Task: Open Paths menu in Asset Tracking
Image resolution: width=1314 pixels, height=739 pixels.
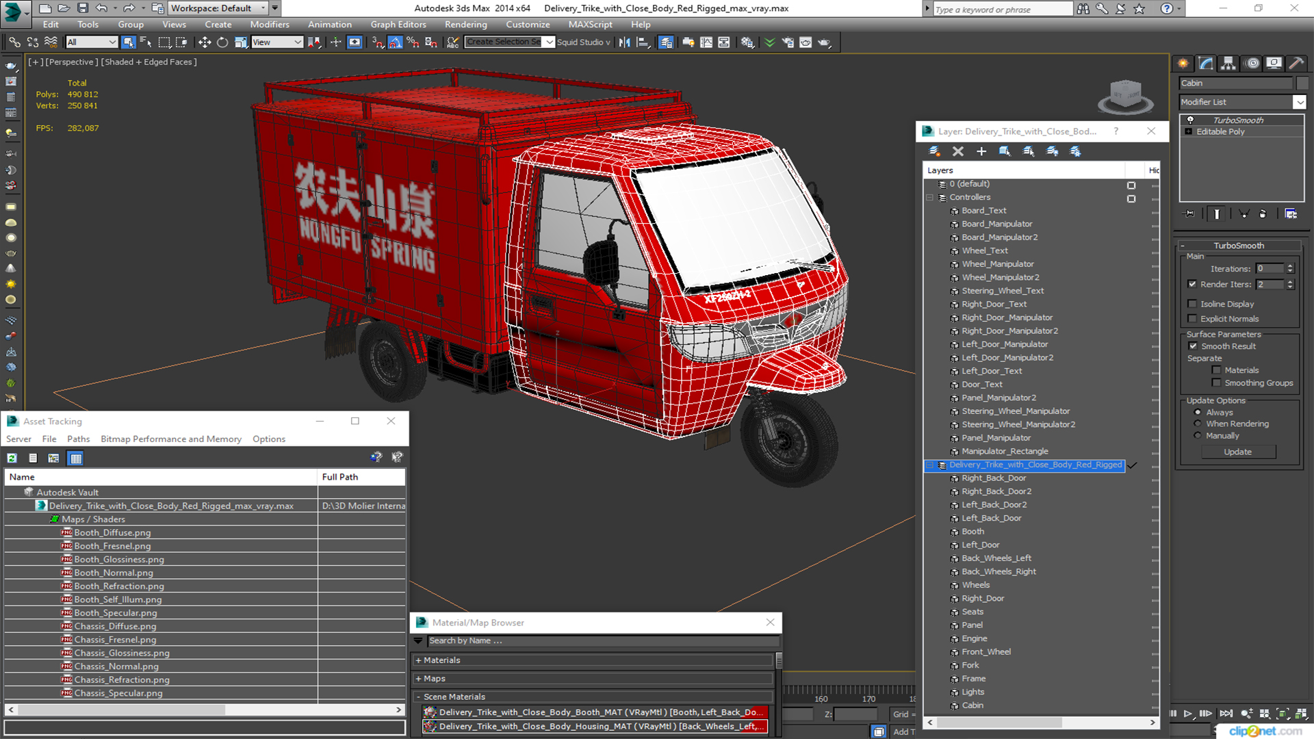Action: click(78, 439)
